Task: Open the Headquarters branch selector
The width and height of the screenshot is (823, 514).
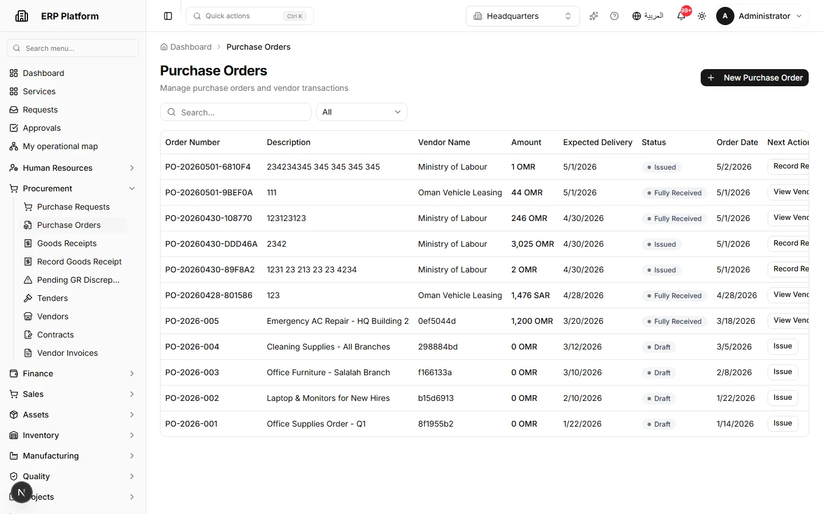Action: (x=523, y=16)
